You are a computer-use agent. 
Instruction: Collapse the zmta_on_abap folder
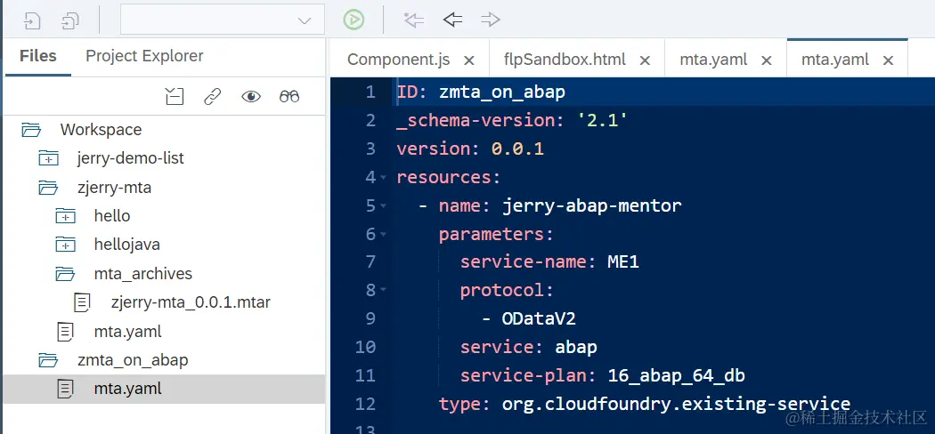click(48, 360)
